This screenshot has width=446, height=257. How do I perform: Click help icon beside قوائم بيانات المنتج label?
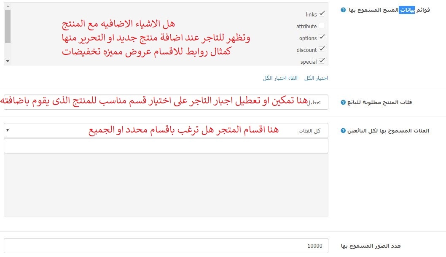coord(343,10)
